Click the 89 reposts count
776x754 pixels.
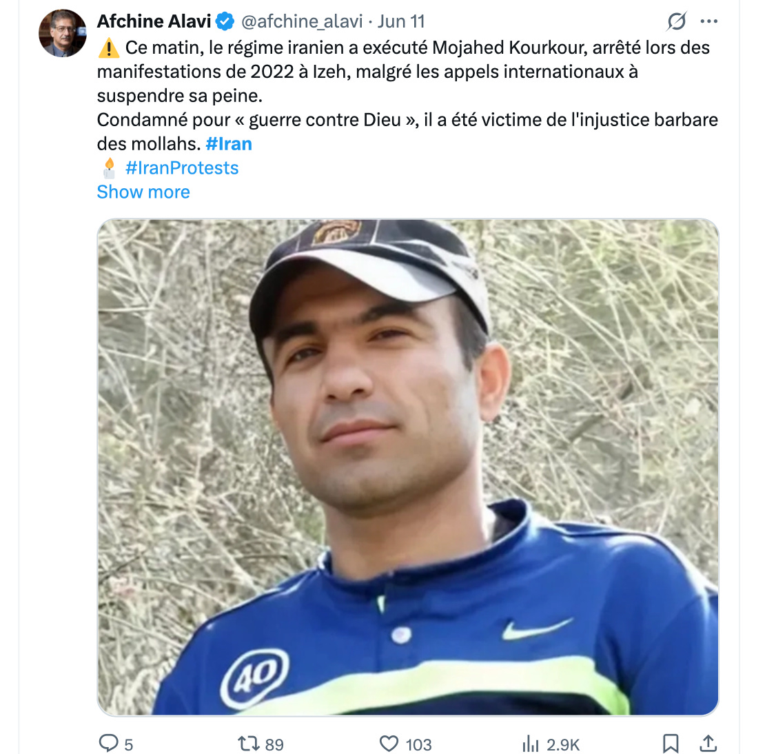click(x=274, y=744)
